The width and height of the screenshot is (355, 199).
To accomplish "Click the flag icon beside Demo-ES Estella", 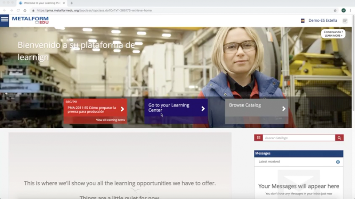I will pos(303,20).
